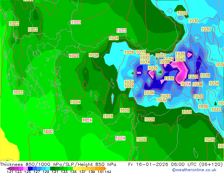The image size is (224, 173).
Task: Click the 1042 pressure label
Action: (180, 59)
